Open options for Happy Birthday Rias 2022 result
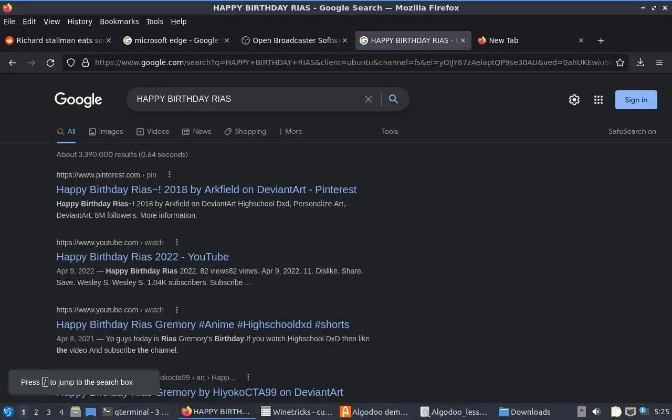The height and width of the screenshot is (420, 672). click(x=177, y=242)
